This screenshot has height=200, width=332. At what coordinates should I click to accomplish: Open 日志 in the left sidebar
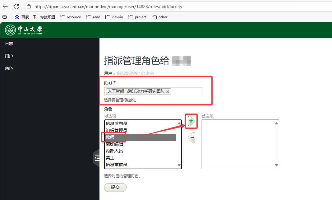pyautogui.click(x=9, y=44)
